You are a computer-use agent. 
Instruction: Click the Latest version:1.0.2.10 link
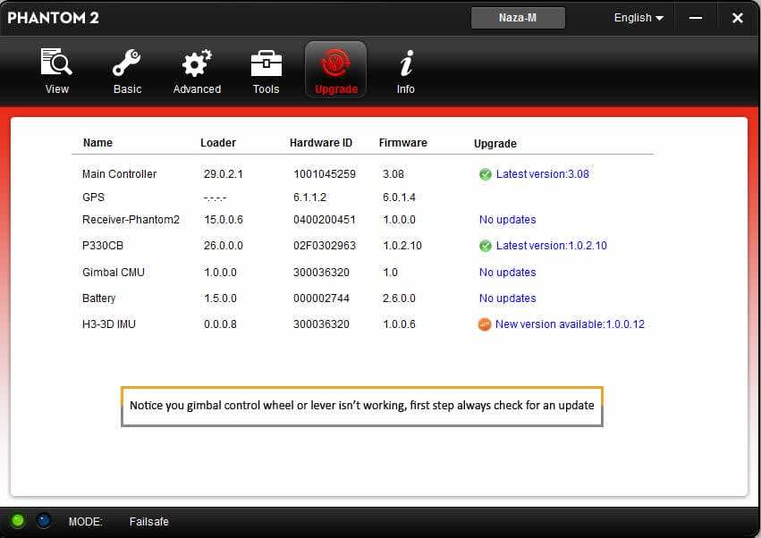click(552, 246)
